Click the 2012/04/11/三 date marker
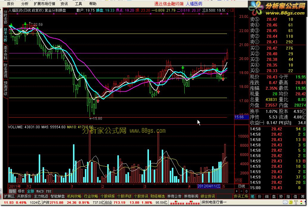This screenshot has height=207, width=308. (x=209, y=186)
